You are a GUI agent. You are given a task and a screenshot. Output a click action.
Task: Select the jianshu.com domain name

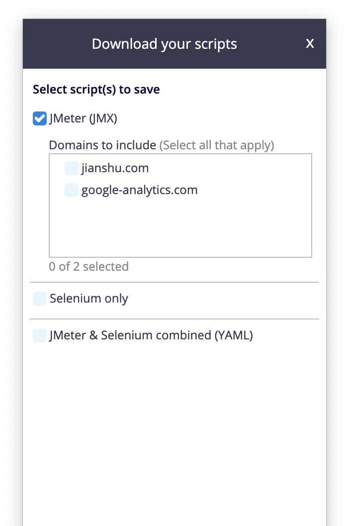point(115,168)
